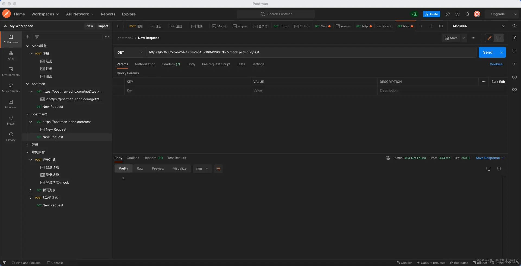Copy the response body
The image size is (521, 266).
488,169
